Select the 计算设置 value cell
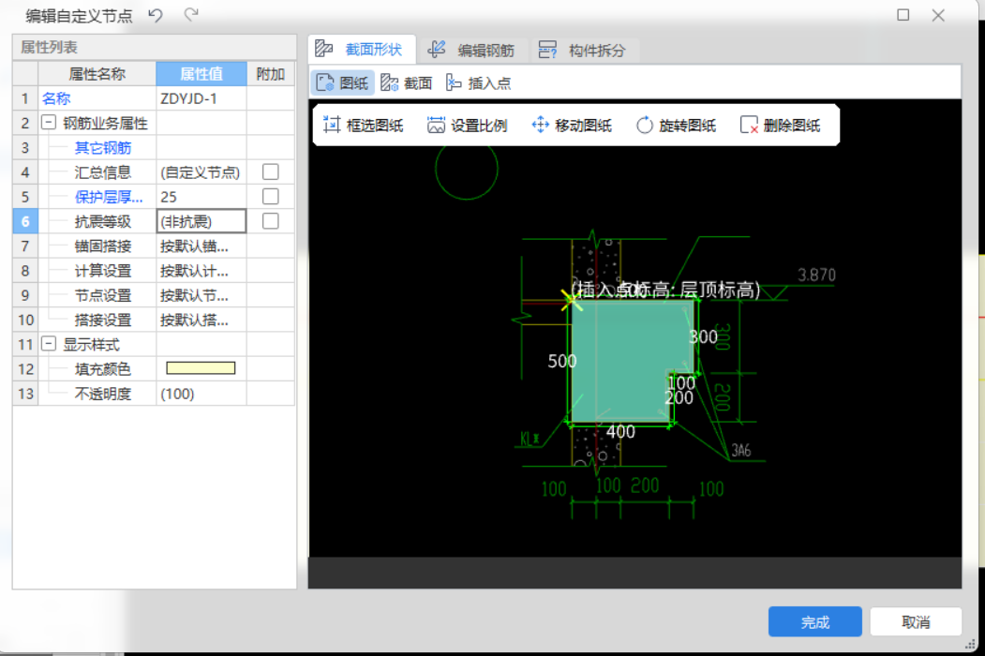This screenshot has width=985, height=656. [201, 270]
